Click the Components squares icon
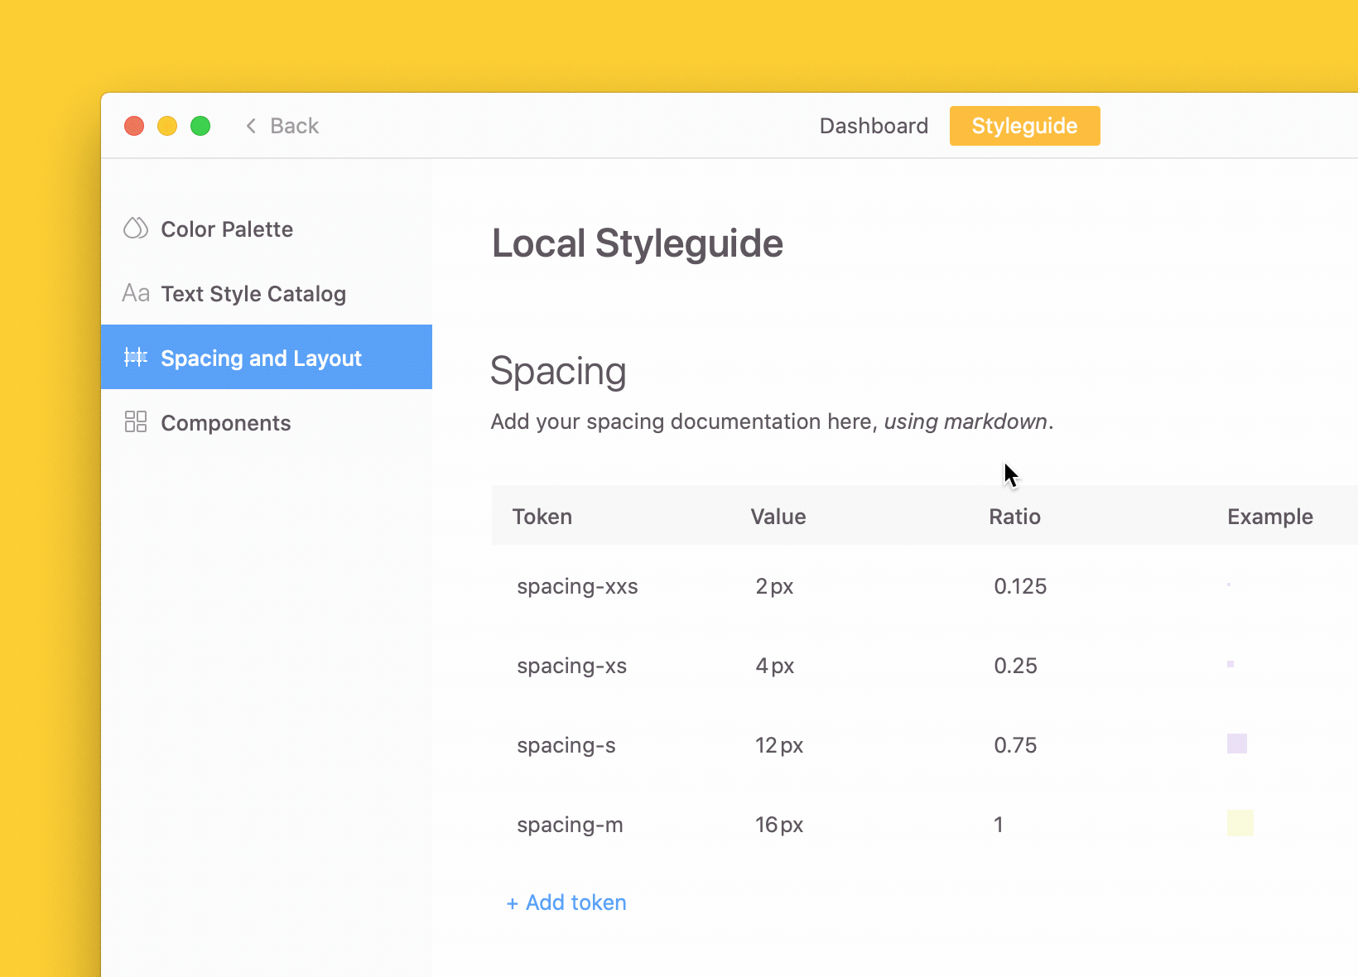The width and height of the screenshot is (1358, 977). click(x=136, y=421)
